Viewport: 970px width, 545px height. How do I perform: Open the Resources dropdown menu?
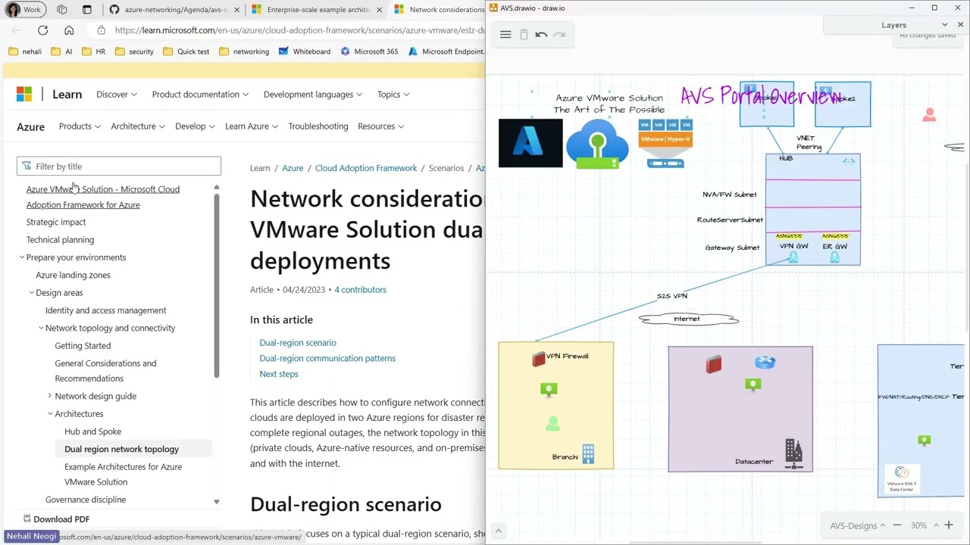tap(381, 126)
